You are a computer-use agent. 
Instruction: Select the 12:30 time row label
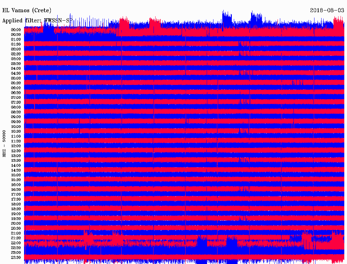16,151
